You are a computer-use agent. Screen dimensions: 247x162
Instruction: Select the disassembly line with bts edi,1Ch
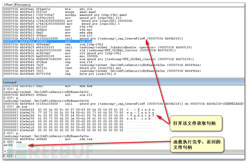[48, 9]
